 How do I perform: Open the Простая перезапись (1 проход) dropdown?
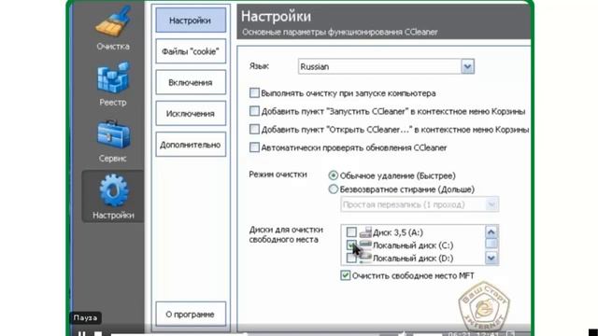420,204
